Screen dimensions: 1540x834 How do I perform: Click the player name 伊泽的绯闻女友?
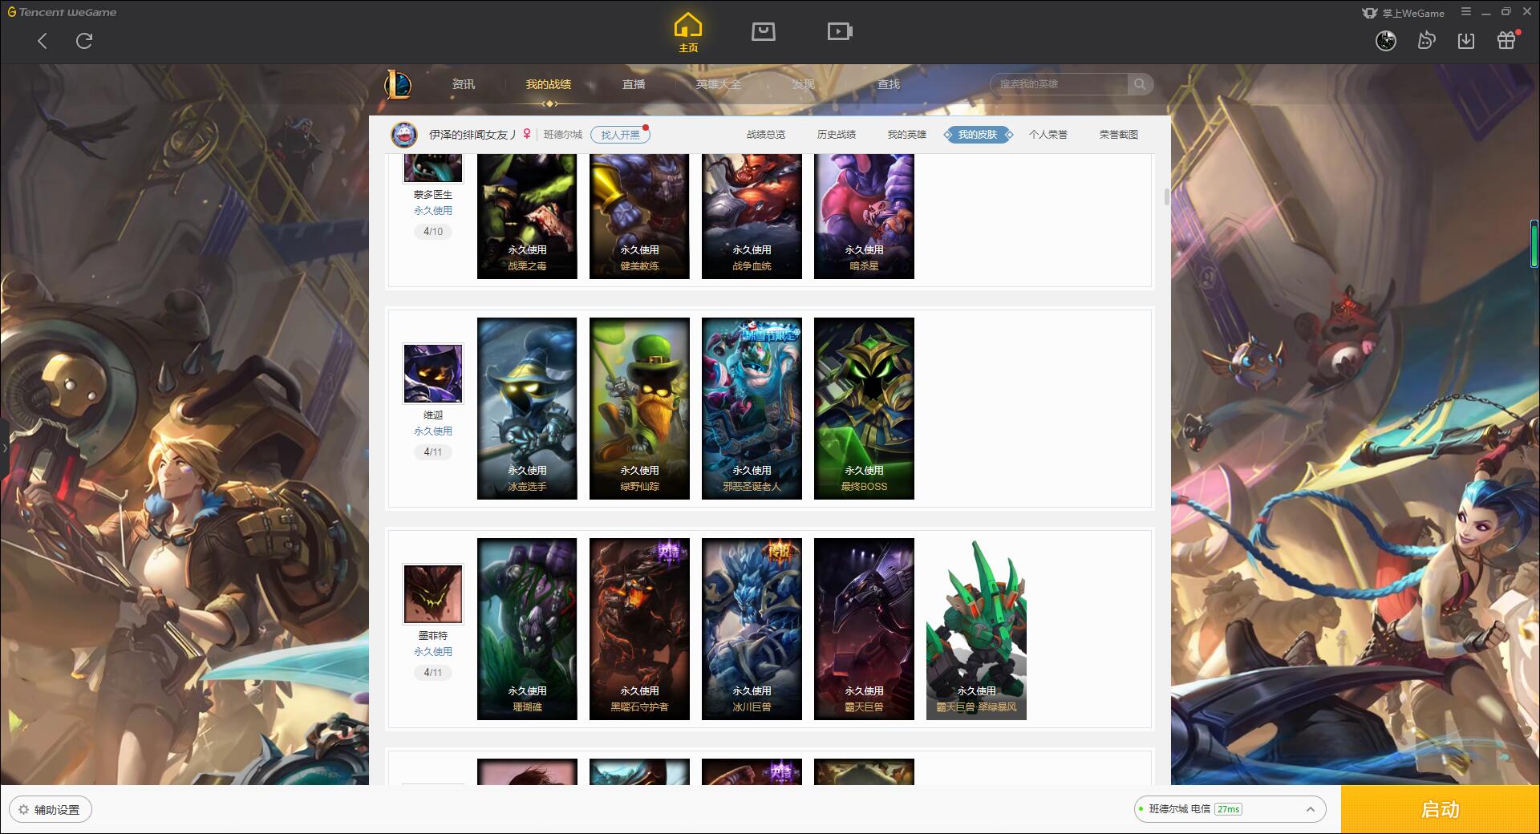point(472,135)
